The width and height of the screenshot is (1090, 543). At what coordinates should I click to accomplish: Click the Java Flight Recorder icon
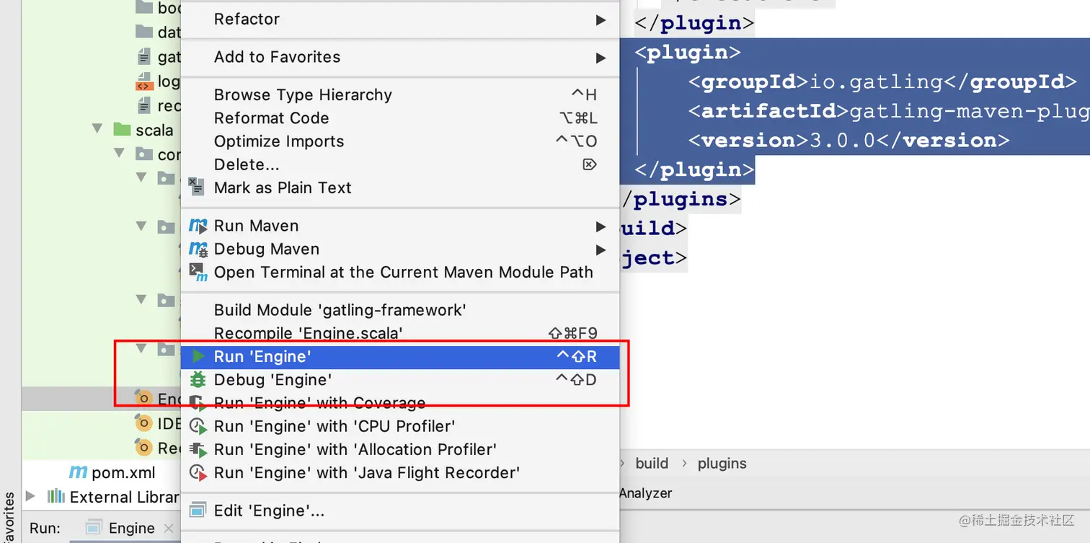pos(198,473)
